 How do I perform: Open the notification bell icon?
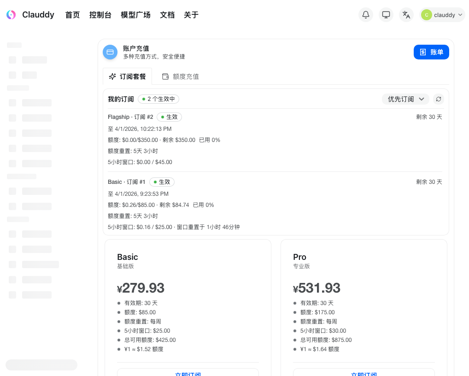pyautogui.click(x=365, y=14)
